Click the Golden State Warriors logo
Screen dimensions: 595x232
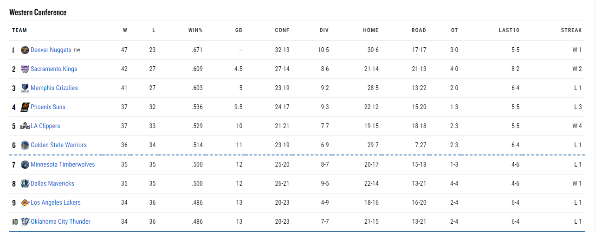25,145
